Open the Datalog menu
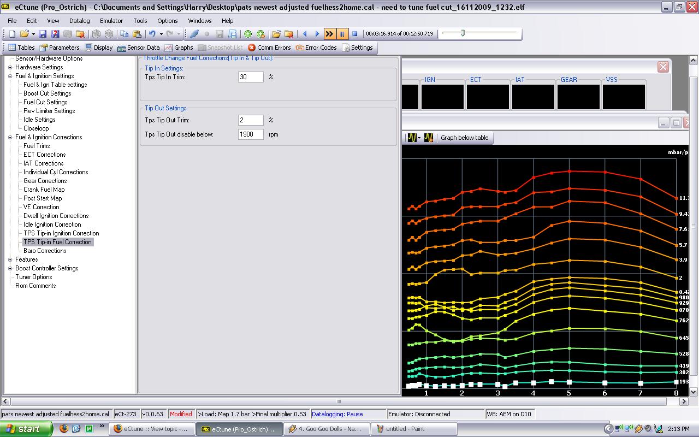The width and height of the screenshot is (699, 437). point(80,21)
